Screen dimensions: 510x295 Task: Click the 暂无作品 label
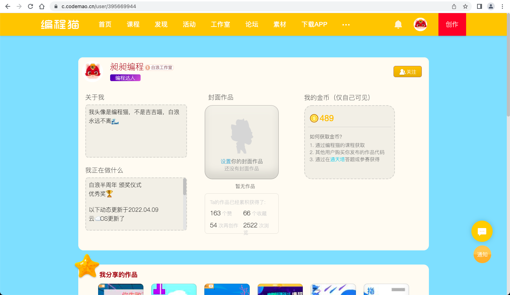(245, 186)
